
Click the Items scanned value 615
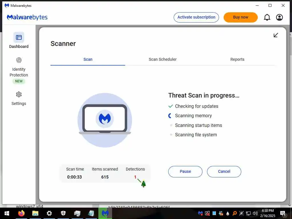click(x=105, y=177)
